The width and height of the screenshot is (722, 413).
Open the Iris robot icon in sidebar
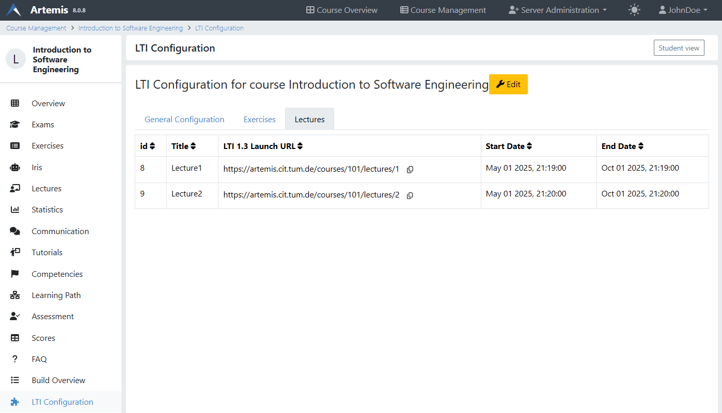click(15, 167)
